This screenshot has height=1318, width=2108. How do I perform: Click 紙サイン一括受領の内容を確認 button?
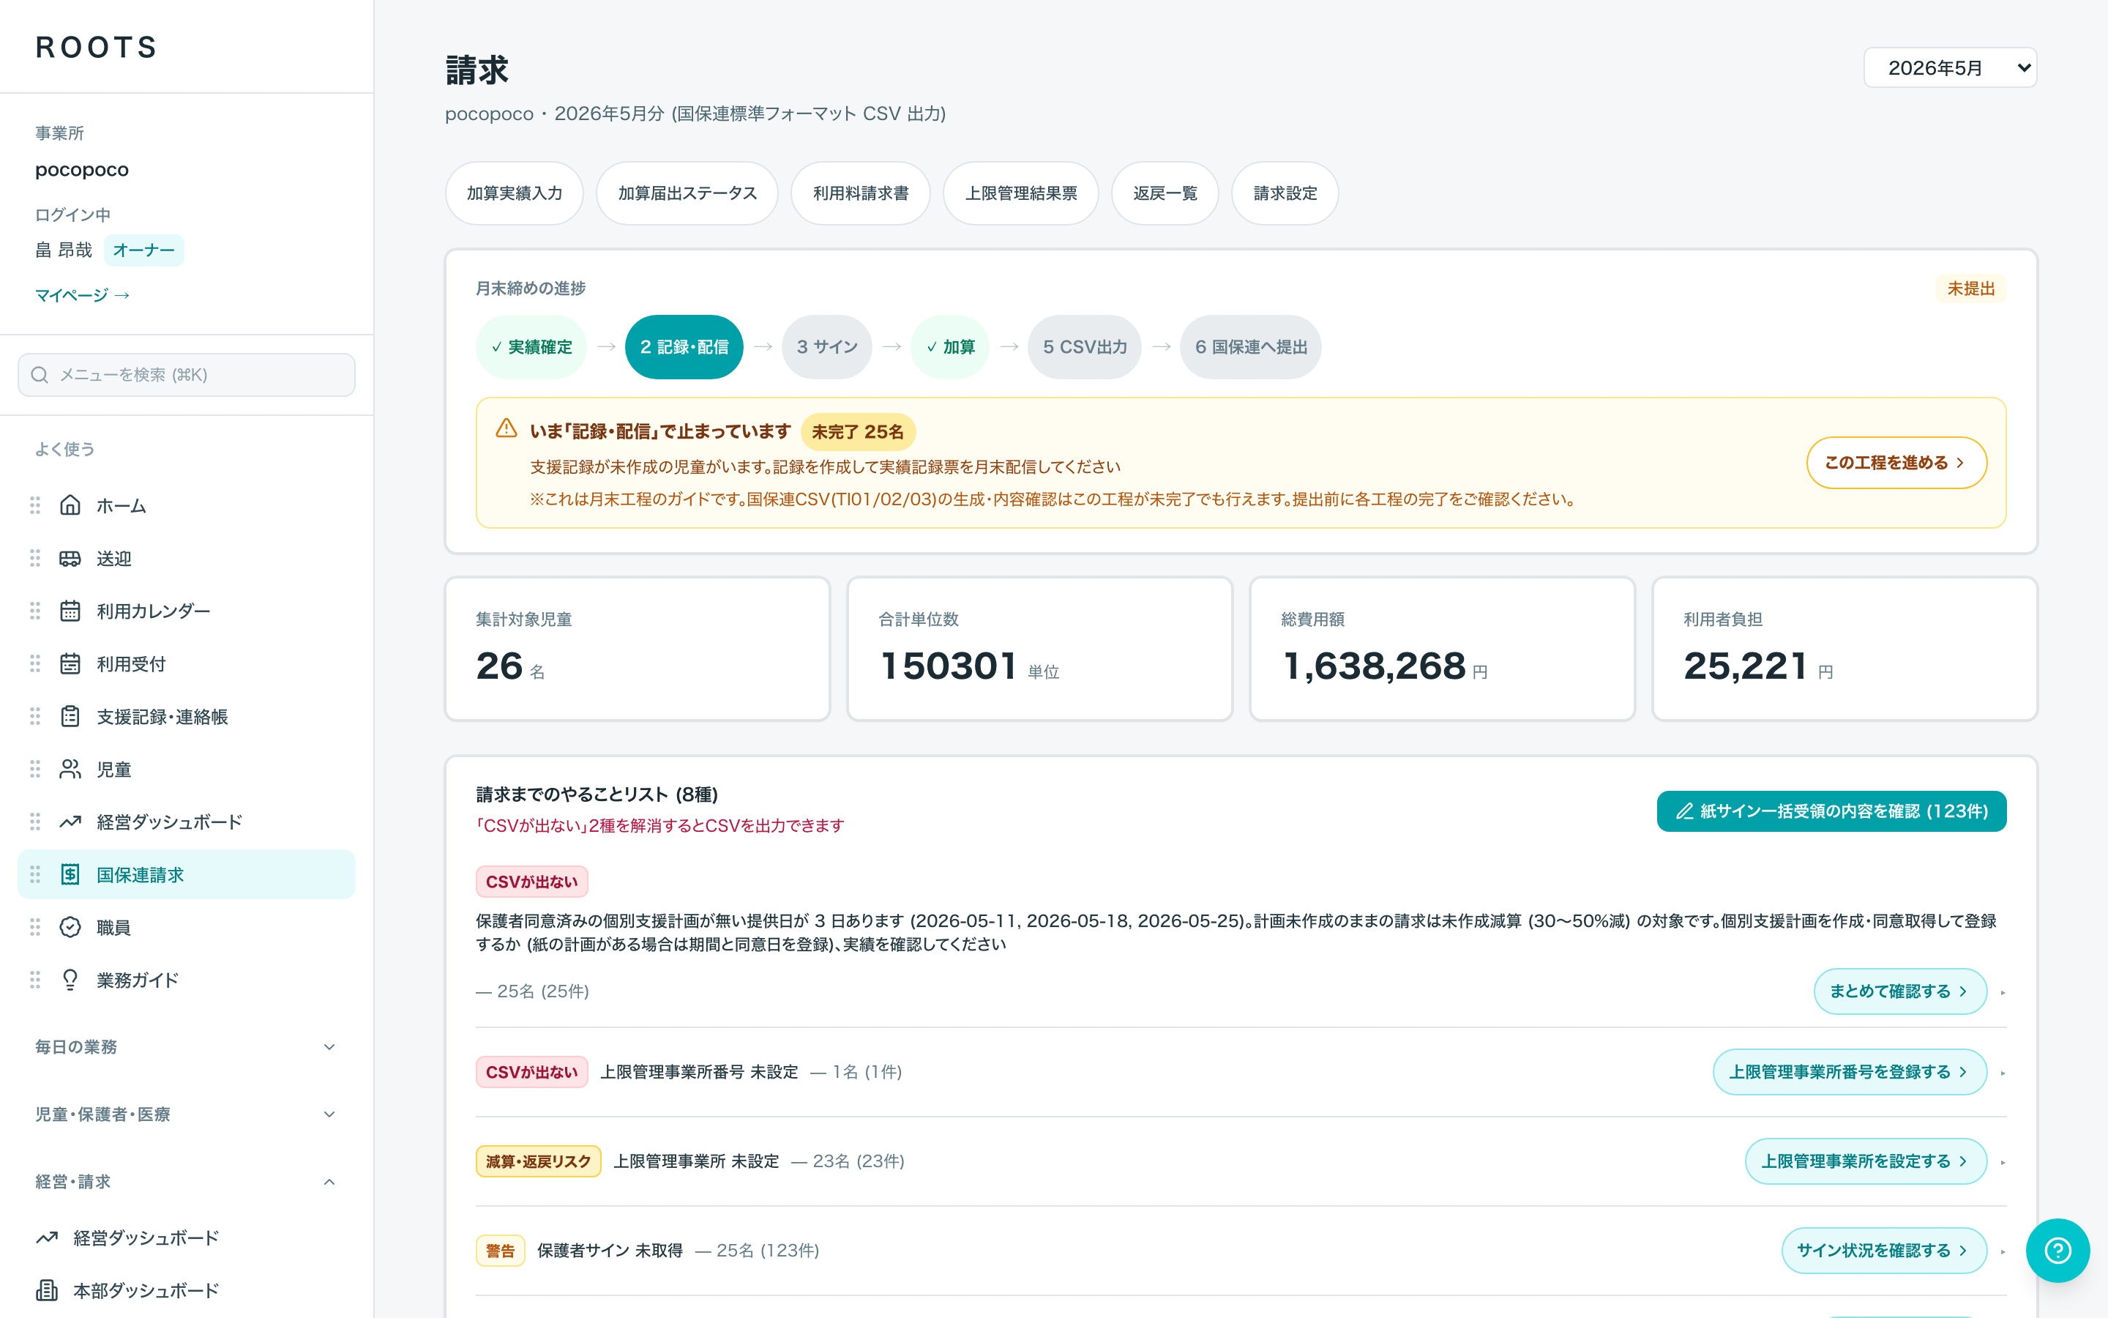coord(1831,811)
